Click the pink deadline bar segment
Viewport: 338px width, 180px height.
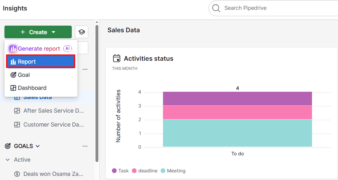pos(237,112)
